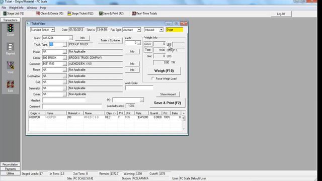Screen dimensions: 322x181
Task: Open the Route lookup button
Action: tap(64, 70)
